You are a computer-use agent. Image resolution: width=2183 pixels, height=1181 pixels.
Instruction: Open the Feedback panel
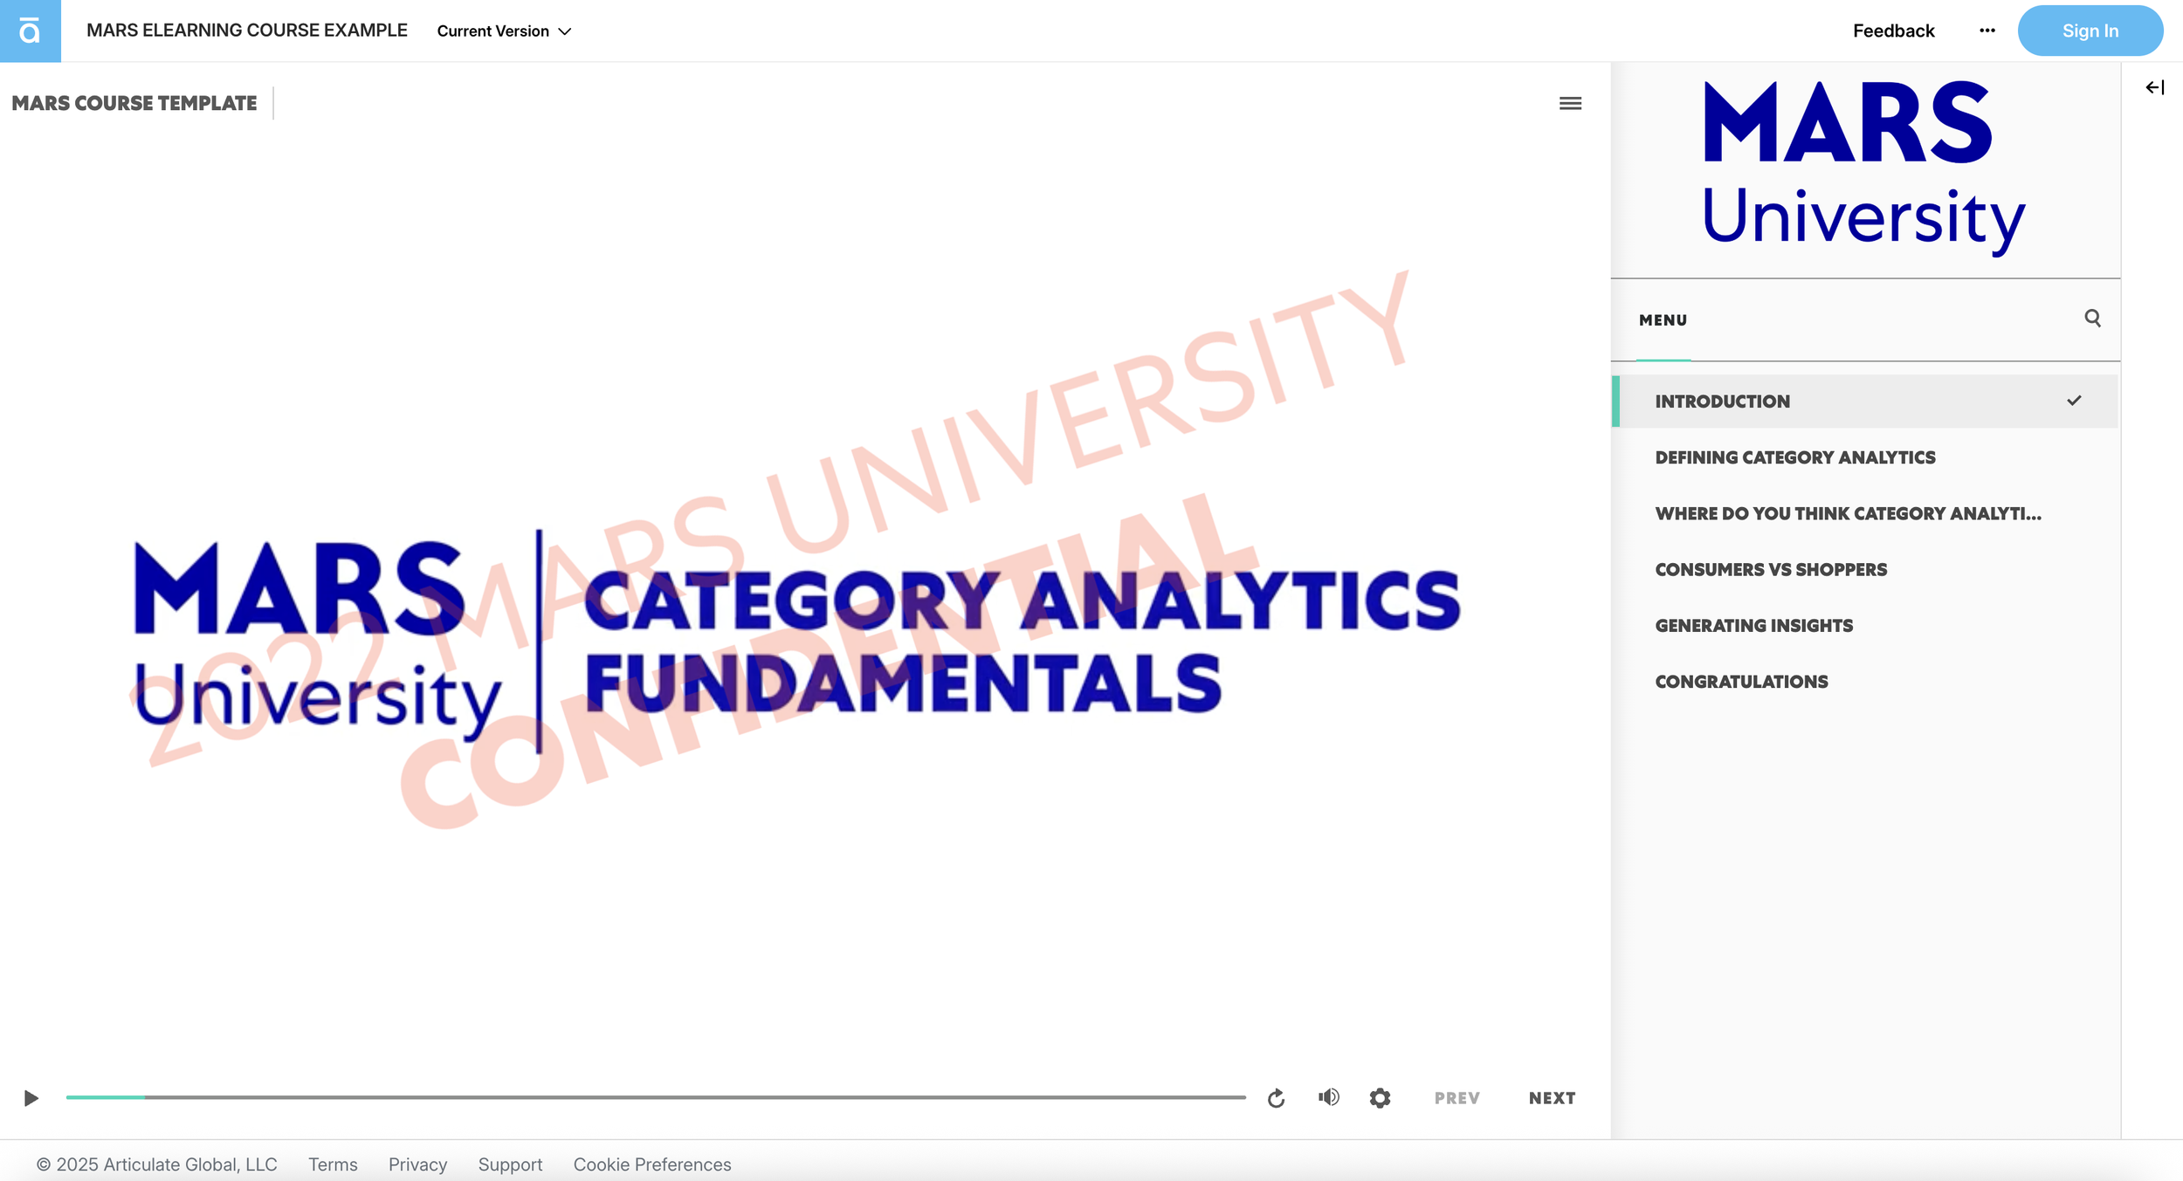pos(1893,31)
